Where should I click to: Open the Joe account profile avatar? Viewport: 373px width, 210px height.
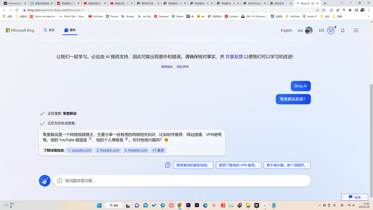pyautogui.click(x=309, y=30)
